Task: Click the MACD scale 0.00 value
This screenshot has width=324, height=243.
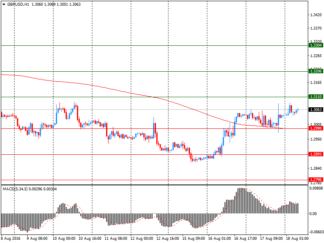Action: (x=313, y=214)
